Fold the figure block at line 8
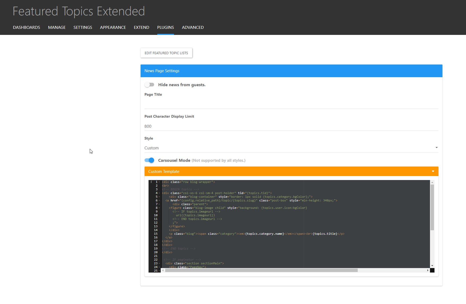The width and height of the screenshot is (466, 304). [159, 208]
